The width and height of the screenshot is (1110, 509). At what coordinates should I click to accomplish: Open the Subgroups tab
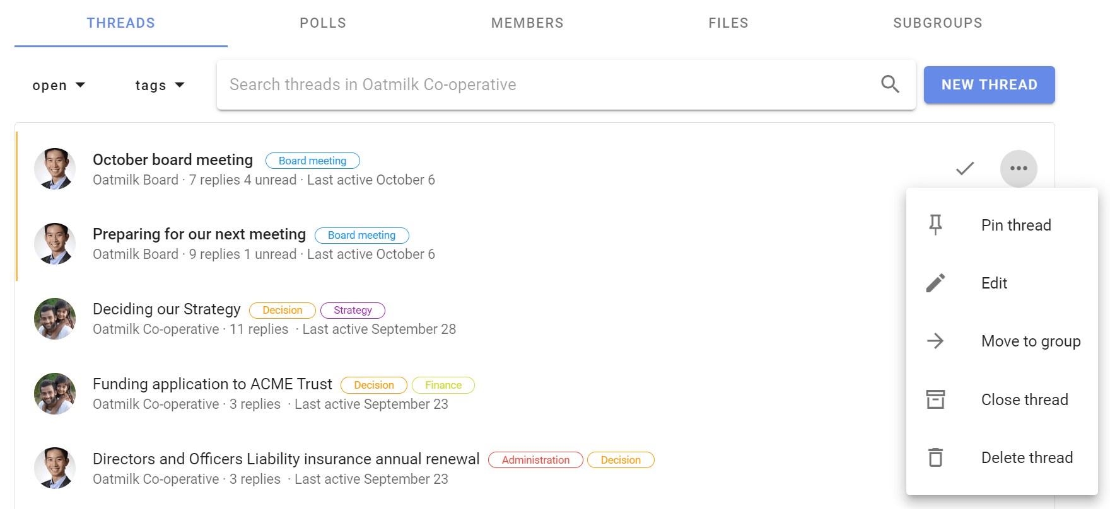pyautogui.click(x=938, y=23)
